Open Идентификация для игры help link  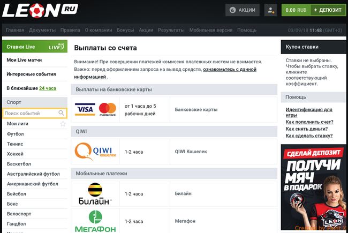click(x=309, y=112)
